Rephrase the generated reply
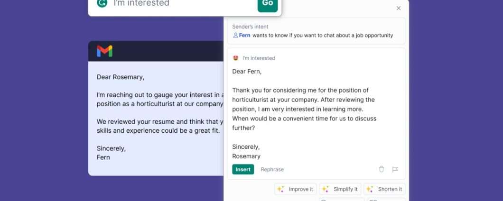 click(272, 169)
